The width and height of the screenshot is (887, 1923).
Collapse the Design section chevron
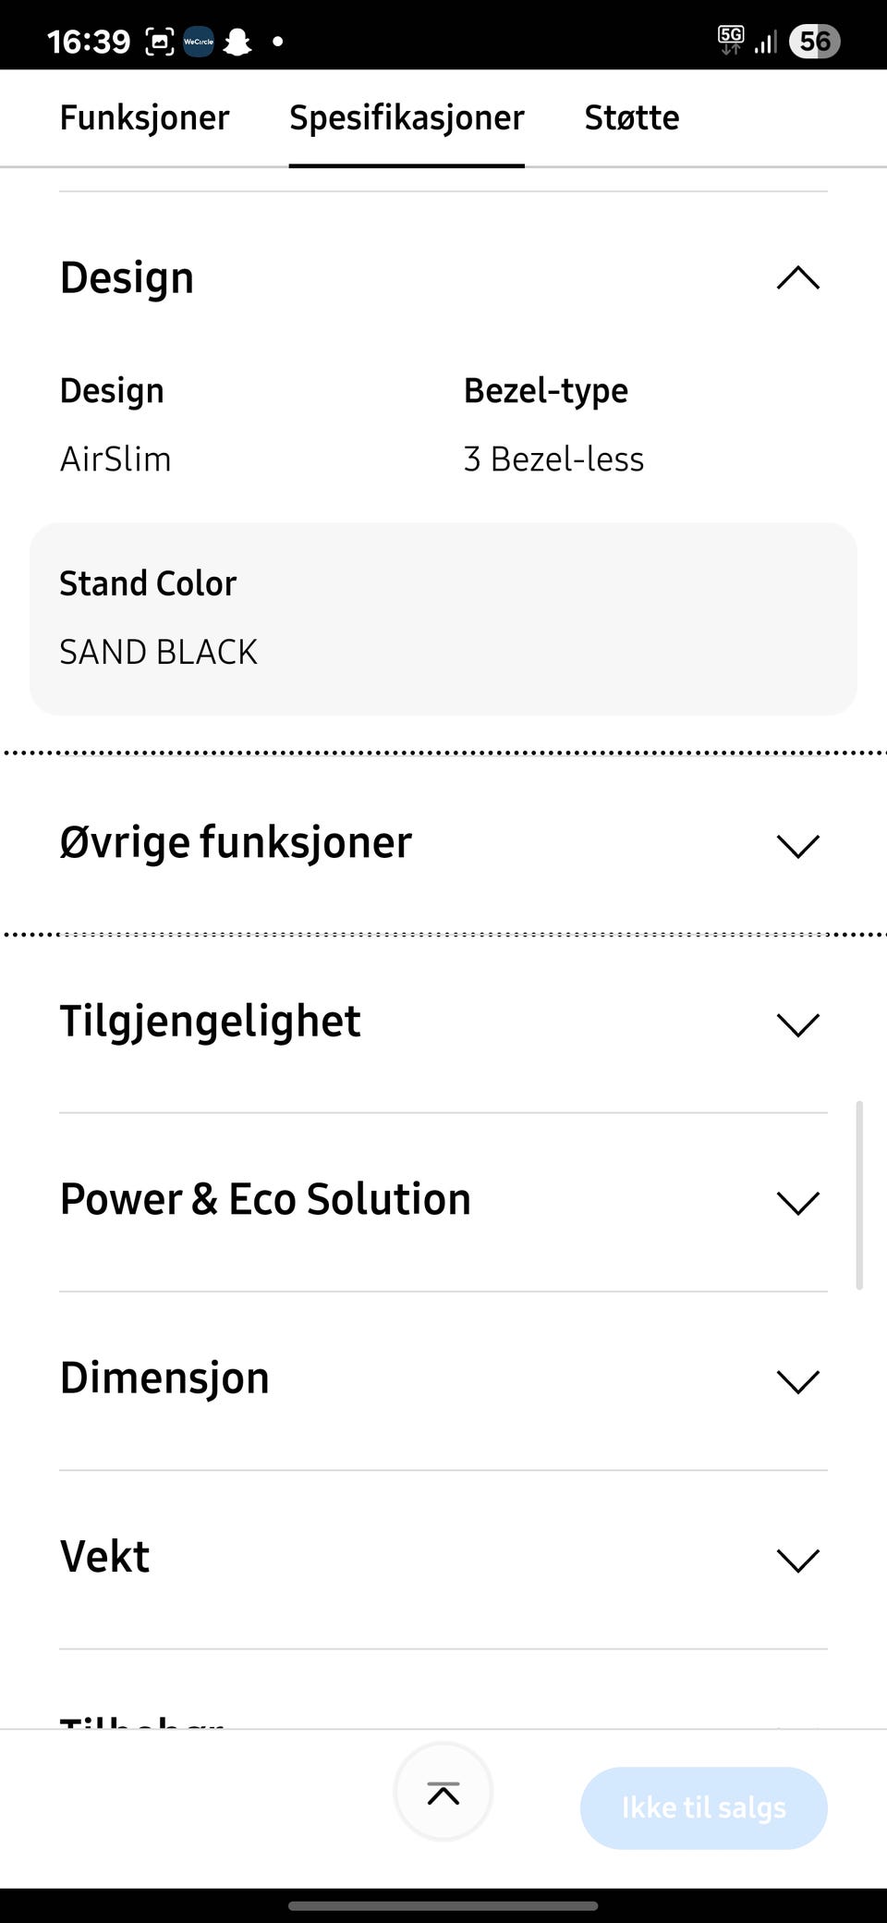coord(798,278)
